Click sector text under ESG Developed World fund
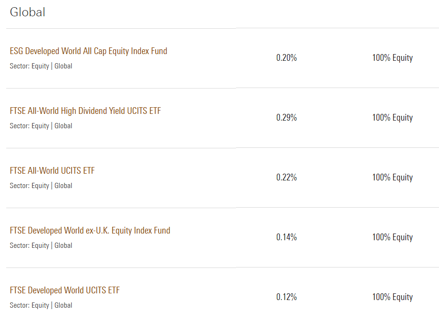 coord(41,66)
